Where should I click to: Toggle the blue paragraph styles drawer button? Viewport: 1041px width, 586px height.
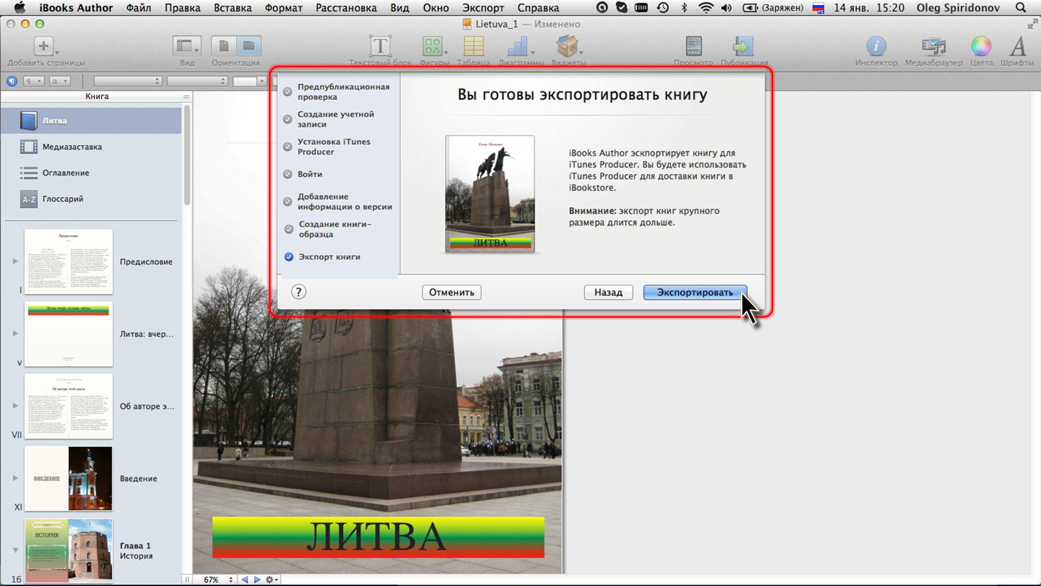coord(12,81)
